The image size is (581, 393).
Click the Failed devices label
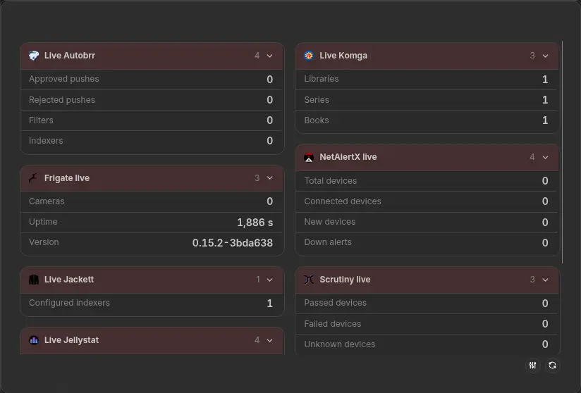point(333,324)
